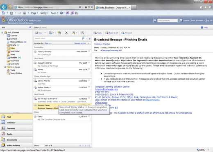Click refresh icon in address bar
This screenshot has width=213, height=152.
click(89, 7)
